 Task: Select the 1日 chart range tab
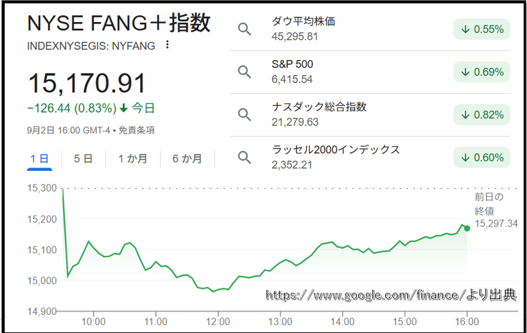click(40, 159)
